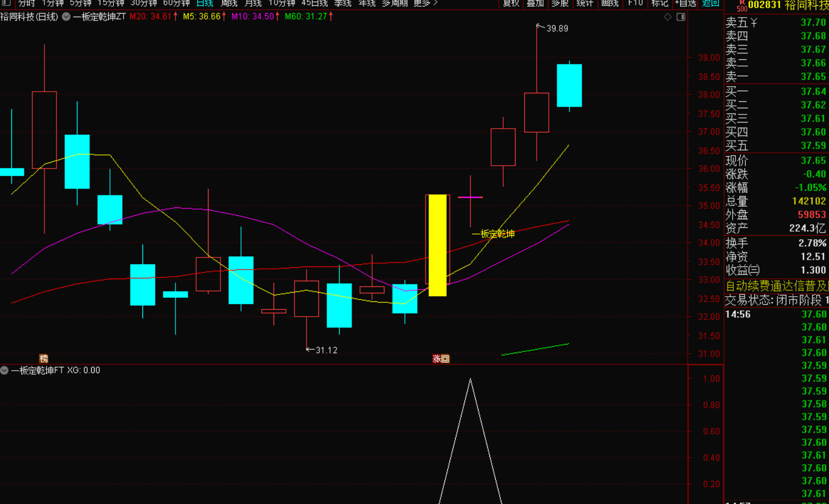This screenshot has width=829, height=504.
Task: Click the 39.89 high price marker
Action: coord(556,28)
